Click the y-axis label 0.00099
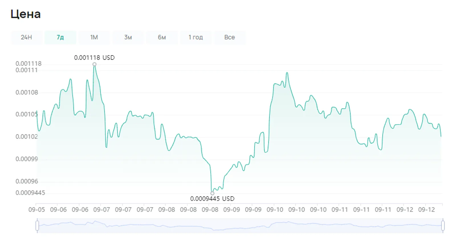456x246 pixels. coord(27,159)
